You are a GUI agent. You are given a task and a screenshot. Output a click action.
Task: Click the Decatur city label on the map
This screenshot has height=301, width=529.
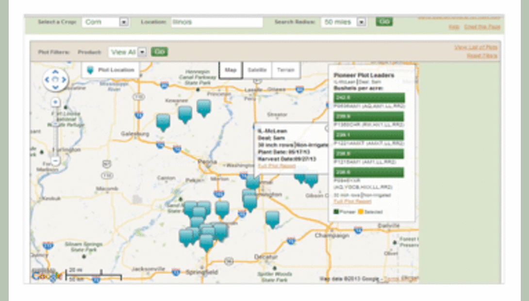266,257
